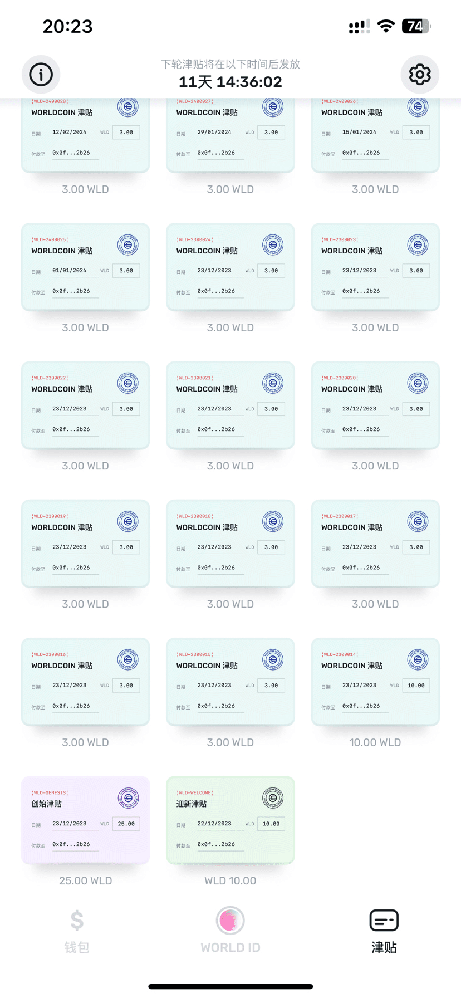Click the seal stamp on card WLD-2300018
The image size is (461, 998).
coord(273,521)
